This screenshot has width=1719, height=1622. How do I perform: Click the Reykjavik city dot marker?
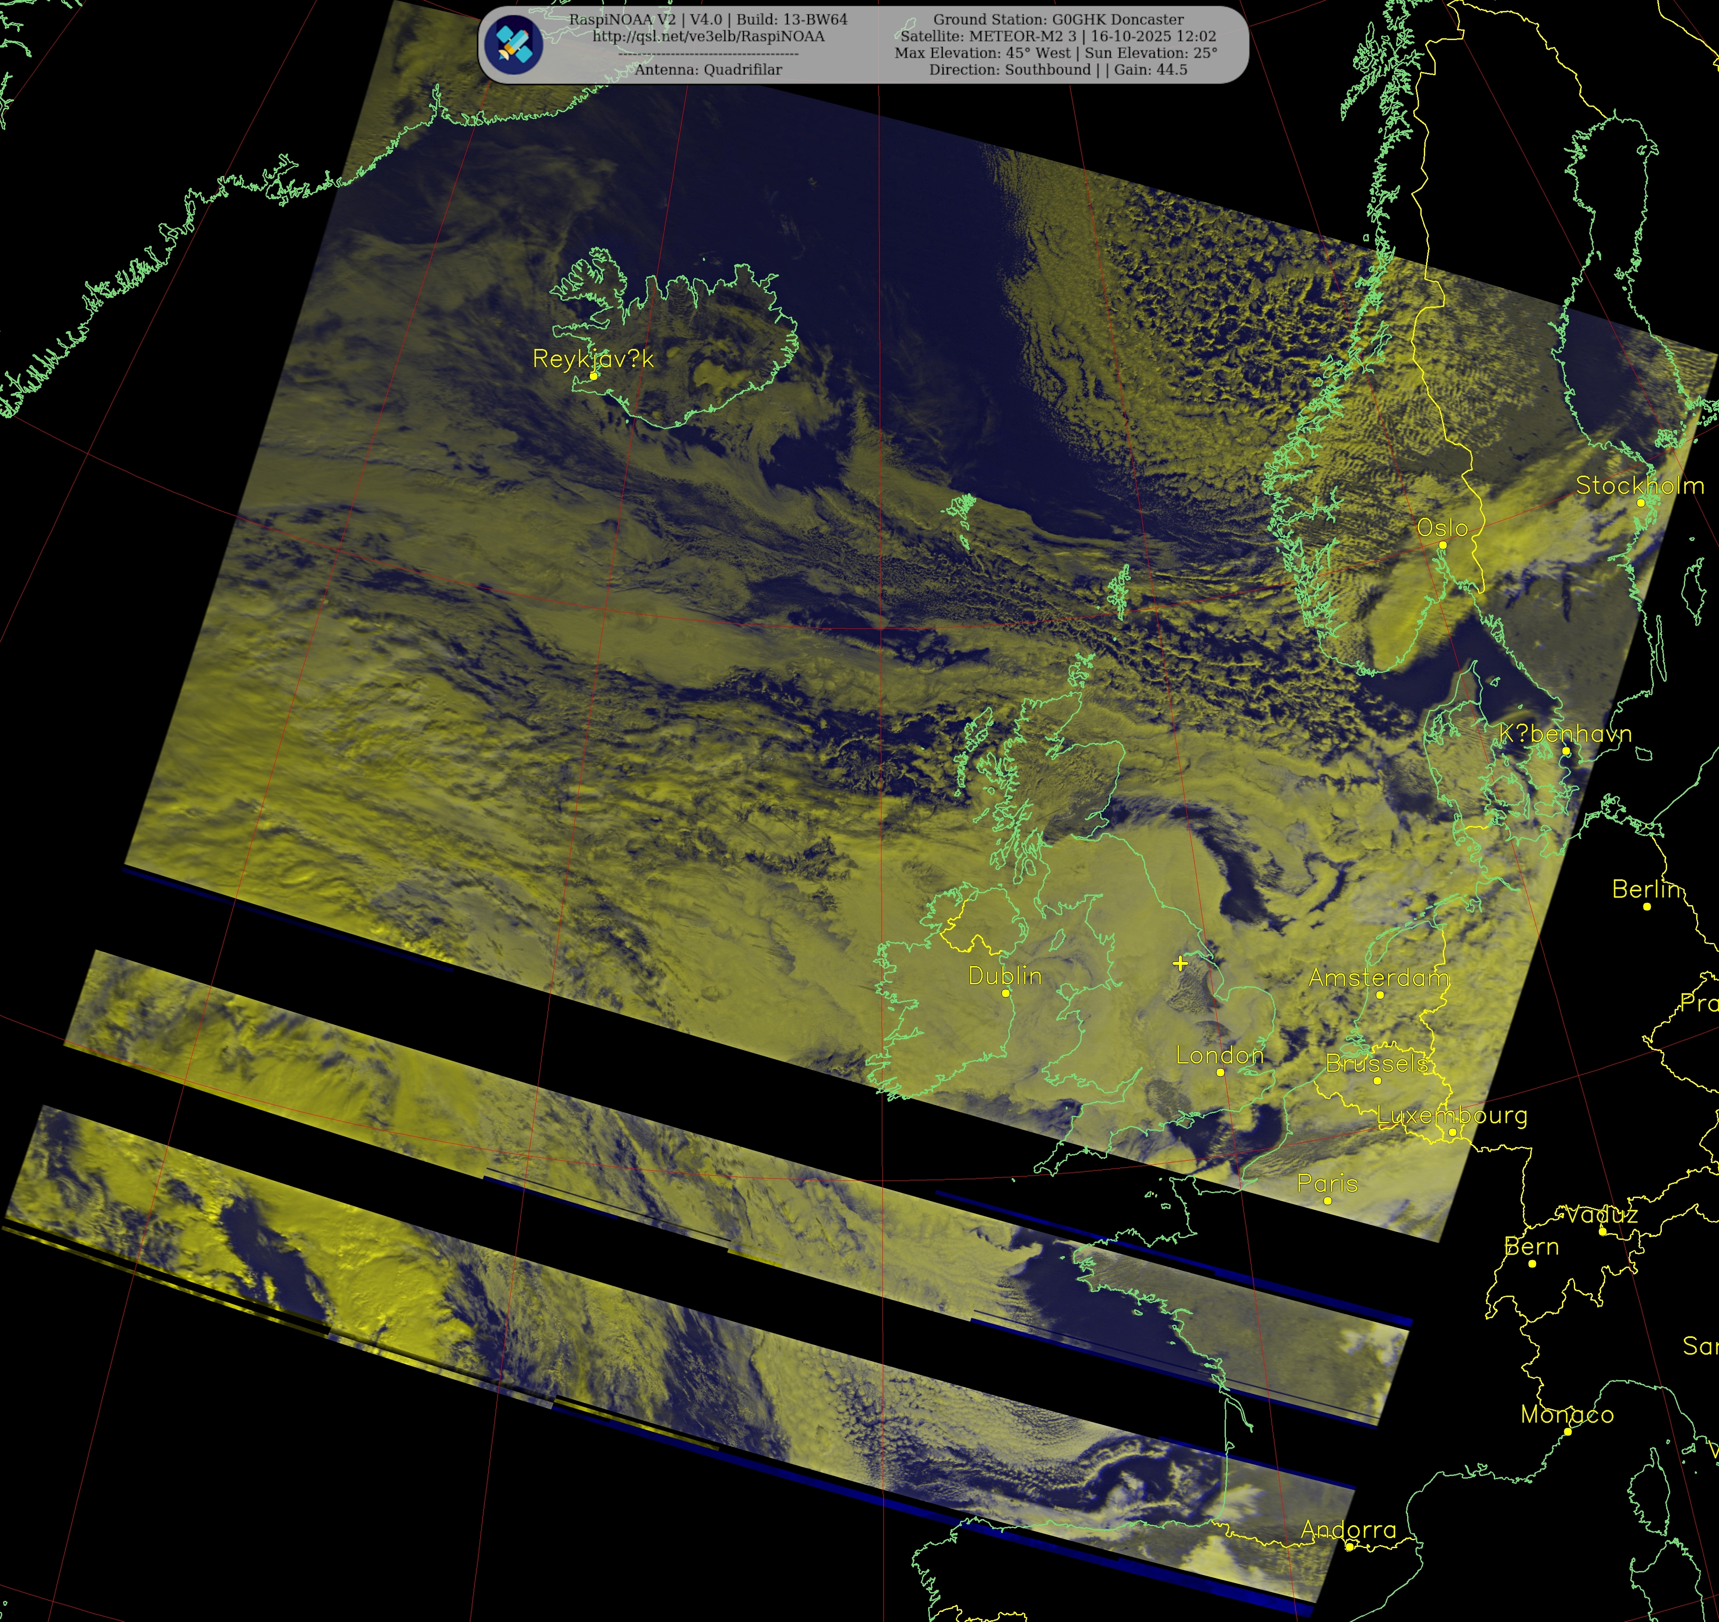click(x=593, y=376)
